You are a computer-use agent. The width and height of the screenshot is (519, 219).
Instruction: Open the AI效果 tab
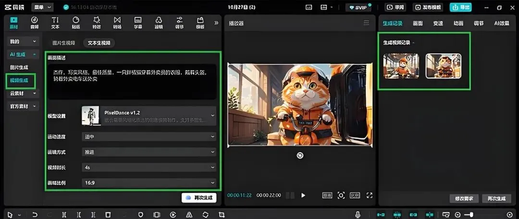[501, 23]
